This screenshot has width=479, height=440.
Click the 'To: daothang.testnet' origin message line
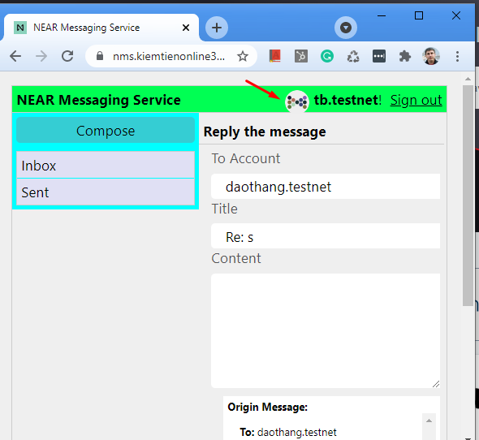[288, 432]
